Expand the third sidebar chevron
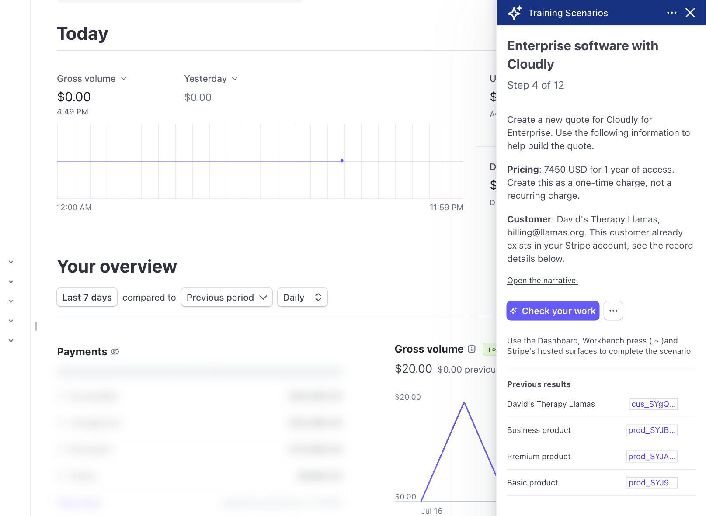Screen dimensions: 706x516 [x=11, y=301]
